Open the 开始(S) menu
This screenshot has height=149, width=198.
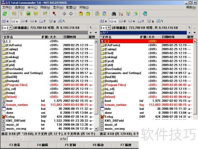click(84, 8)
